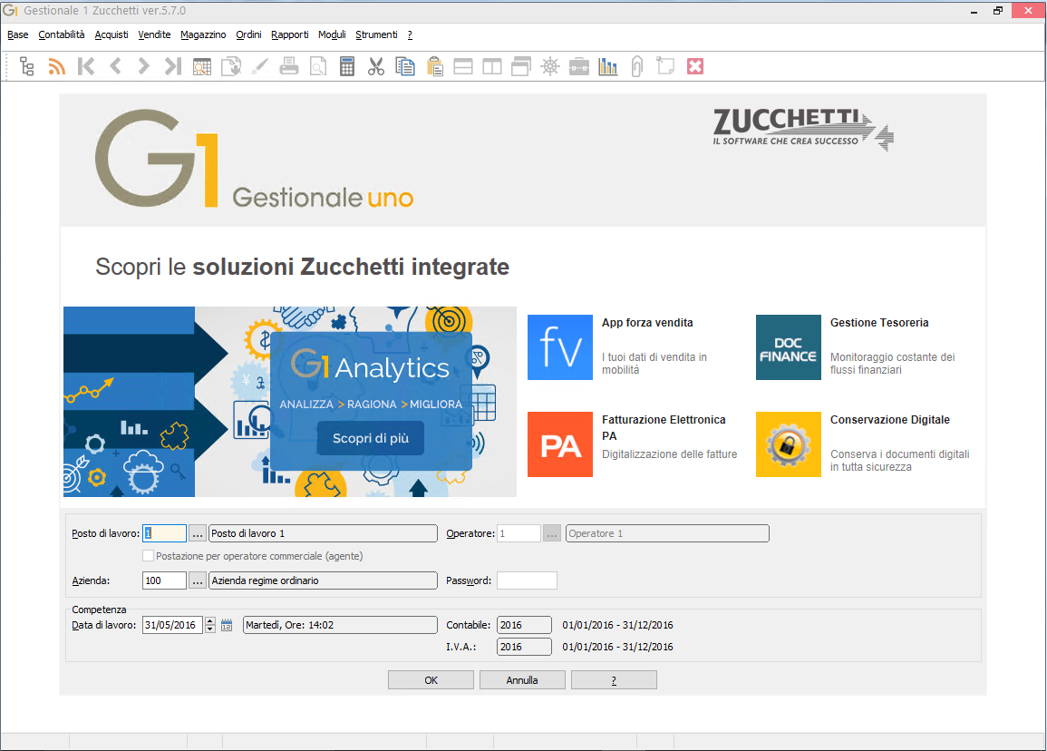This screenshot has height=751, width=1047.
Task: Click the bar chart statistics toolbar icon
Action: 608,65
